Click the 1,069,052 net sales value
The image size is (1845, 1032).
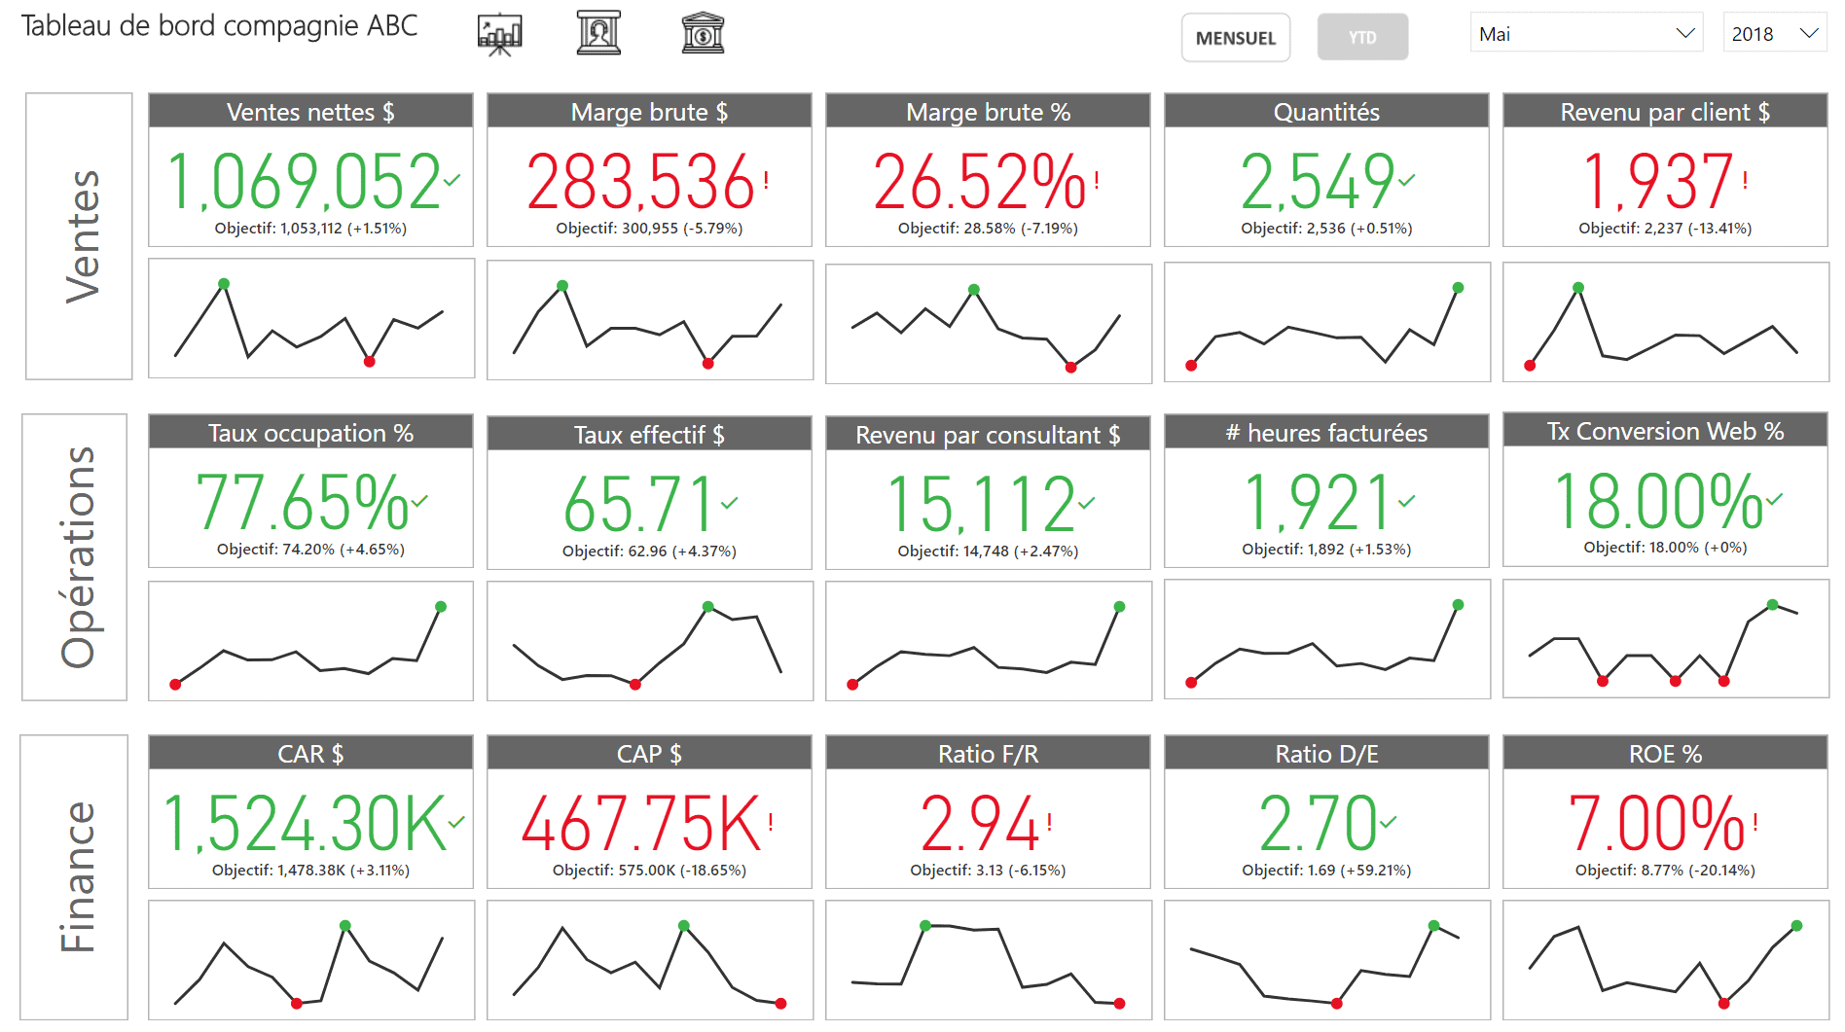(304, 182)
